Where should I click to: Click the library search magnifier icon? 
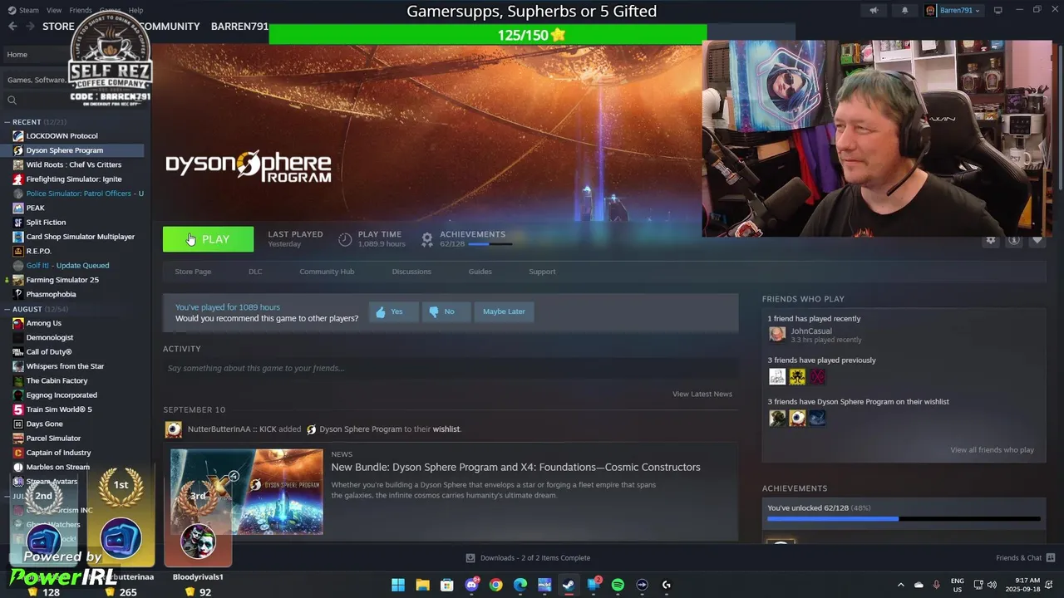click(x=12, y=100)
